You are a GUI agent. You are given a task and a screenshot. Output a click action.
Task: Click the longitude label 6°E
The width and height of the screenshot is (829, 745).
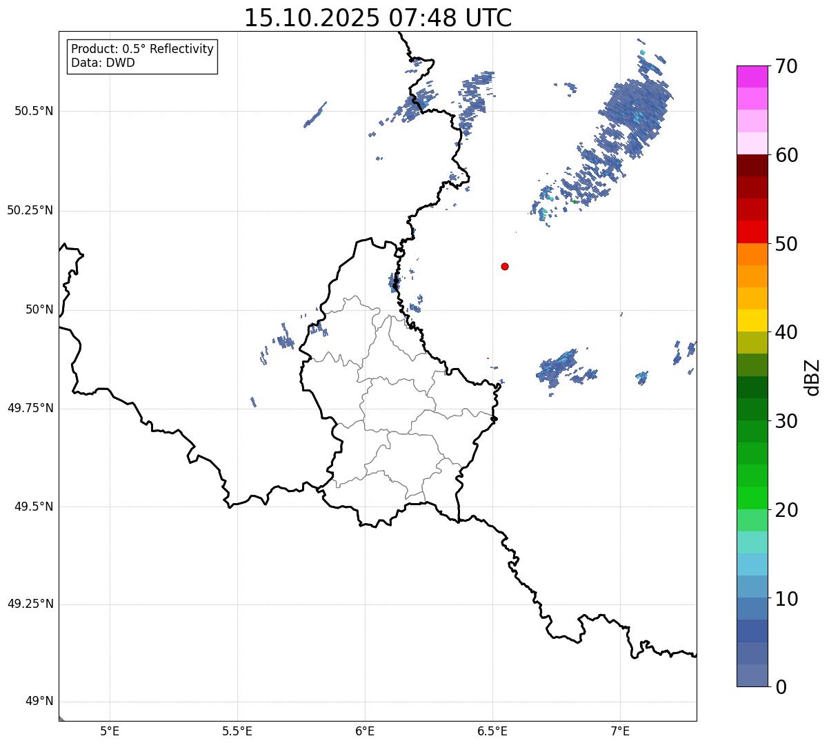[365, 731]
